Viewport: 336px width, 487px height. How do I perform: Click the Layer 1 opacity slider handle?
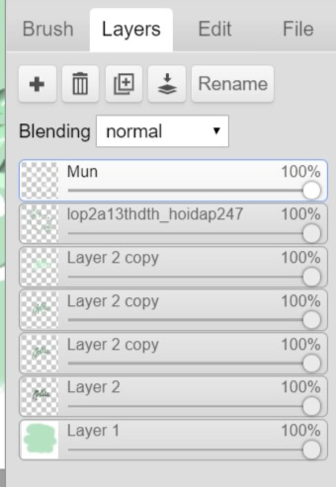click(x=311, y=450)
